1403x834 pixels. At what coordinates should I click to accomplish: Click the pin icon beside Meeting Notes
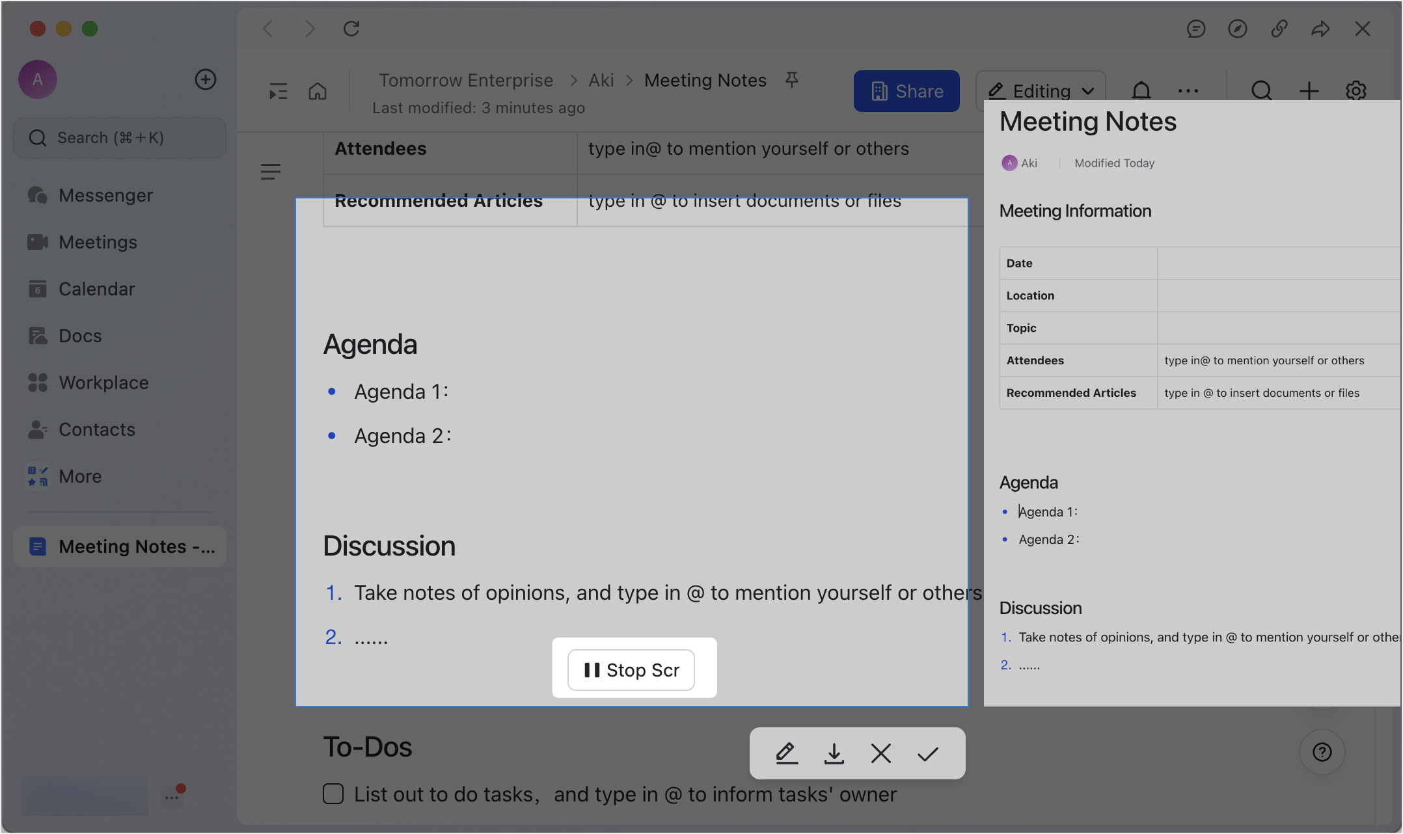791,80
